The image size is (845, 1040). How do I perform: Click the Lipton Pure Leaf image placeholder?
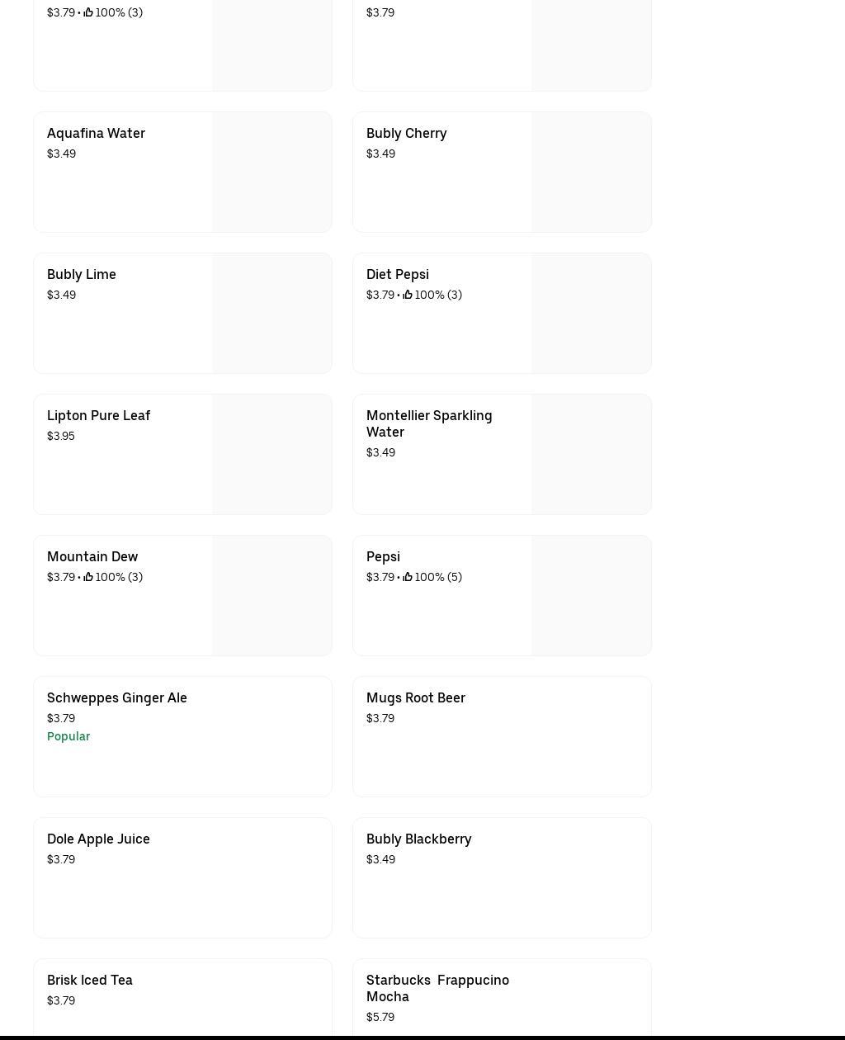(x=271, y=454)
